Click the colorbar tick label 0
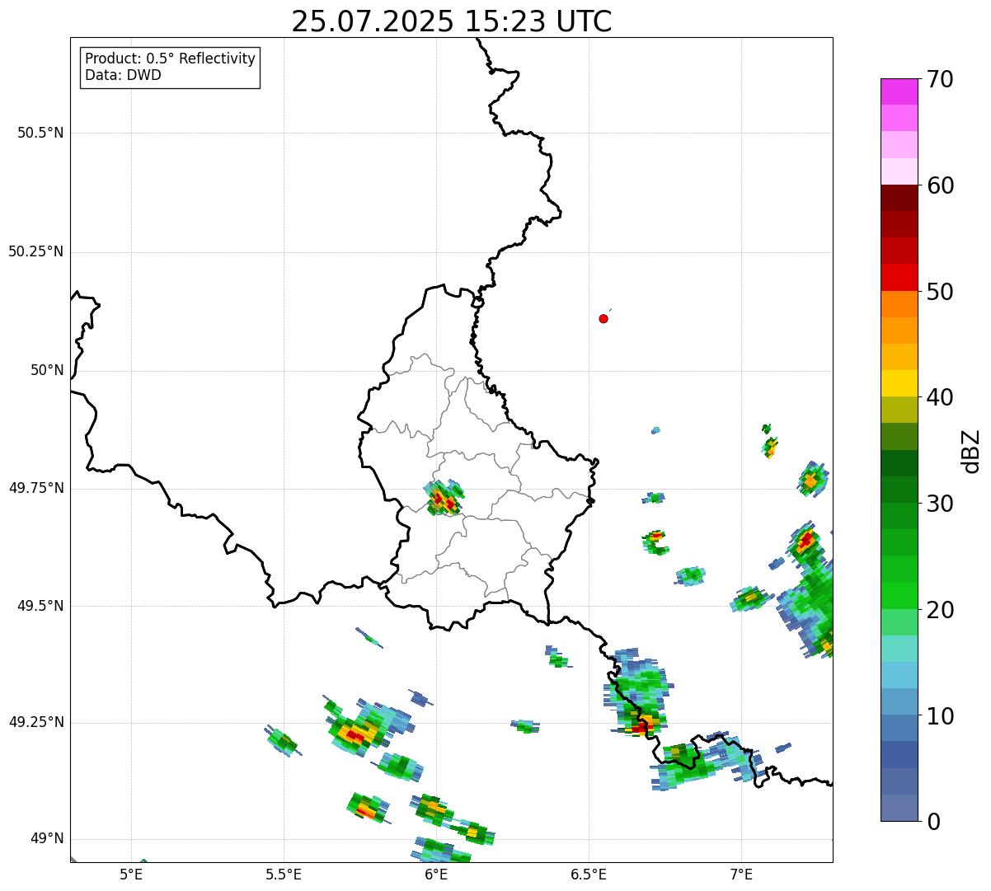 [x=933, y=822]
